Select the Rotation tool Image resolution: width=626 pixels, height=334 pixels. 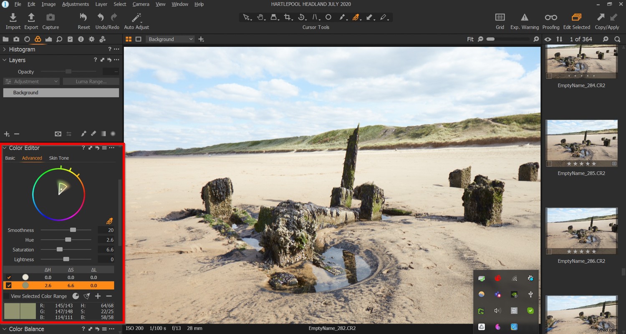[302, 17]
